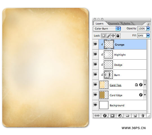Switch to the Layers tab
The width and height of the screenshot is (152, 135).
point(99,24)
